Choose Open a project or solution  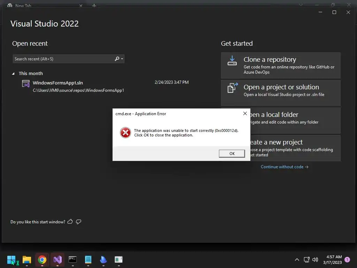(281, 93)
